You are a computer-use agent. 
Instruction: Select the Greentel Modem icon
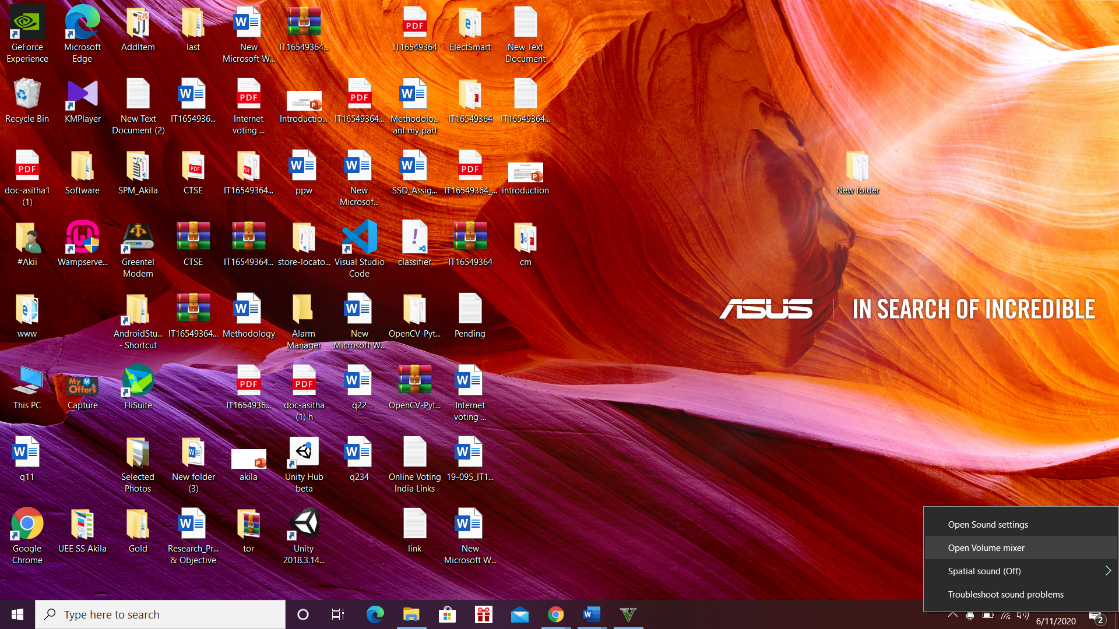pos(138,238)
